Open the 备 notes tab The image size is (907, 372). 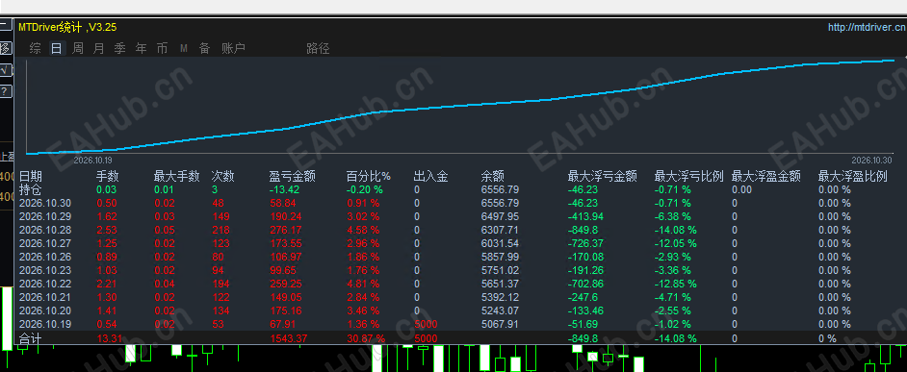click(205, 48)
